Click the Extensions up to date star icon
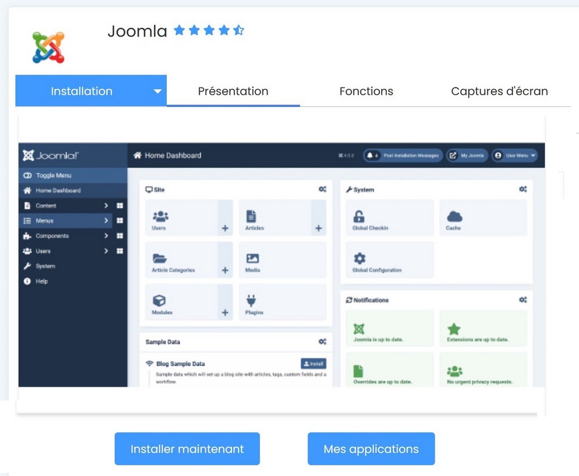579x476 pixels. 453,329
